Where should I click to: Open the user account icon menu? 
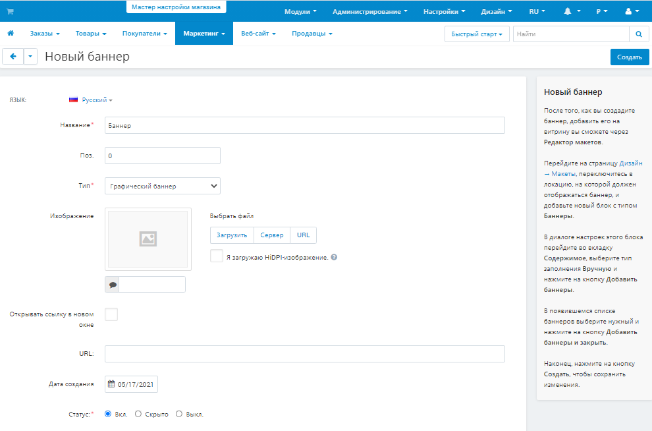point(628,11)
